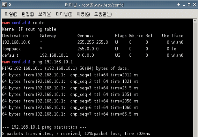Screen dimensions: 198x137
Task: Open the 이동(G) menu
Action: [83, 14]
